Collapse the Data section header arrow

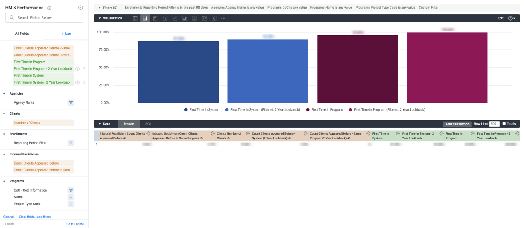100,123
